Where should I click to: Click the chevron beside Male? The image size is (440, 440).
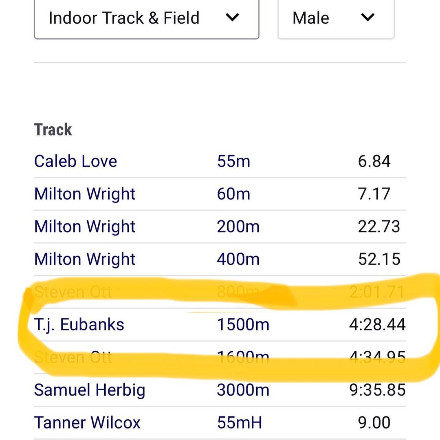tap(367, 18)
